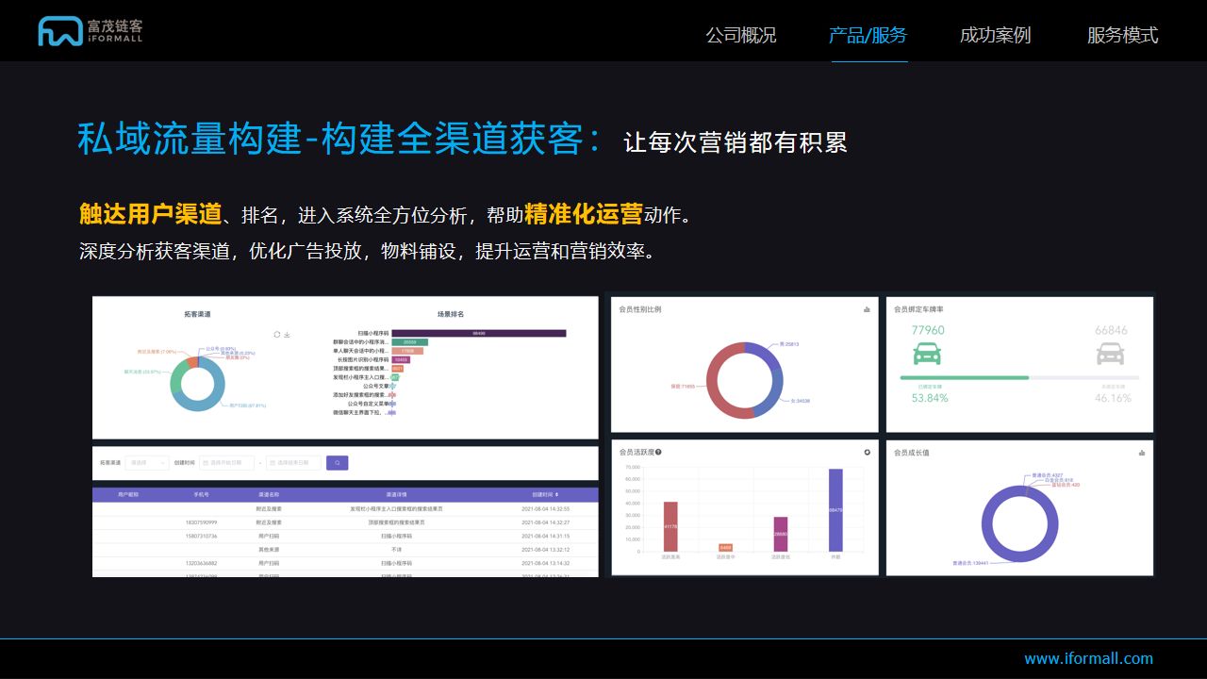
Task: Select the gray car icon for unbound plates
Action: point(1110,354)
